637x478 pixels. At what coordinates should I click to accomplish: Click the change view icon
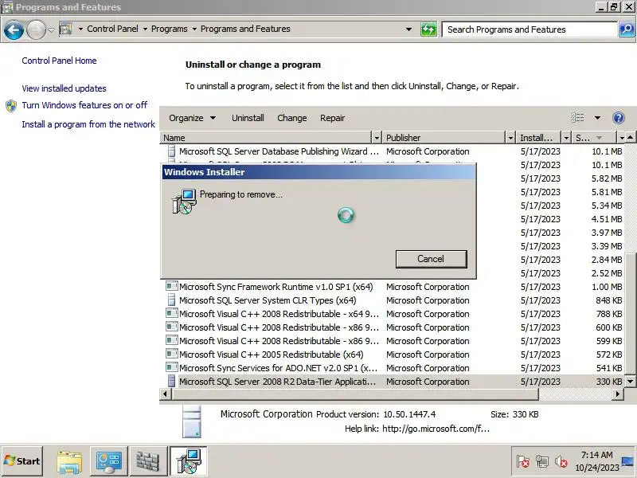coord(578,117)
